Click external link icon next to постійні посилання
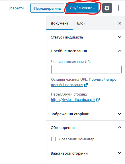This screenshot has width=125, height=164. pyautogui.click(x=86, y=85)
